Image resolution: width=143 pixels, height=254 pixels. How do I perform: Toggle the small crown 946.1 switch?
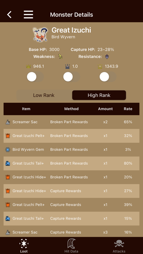point(35,77)
